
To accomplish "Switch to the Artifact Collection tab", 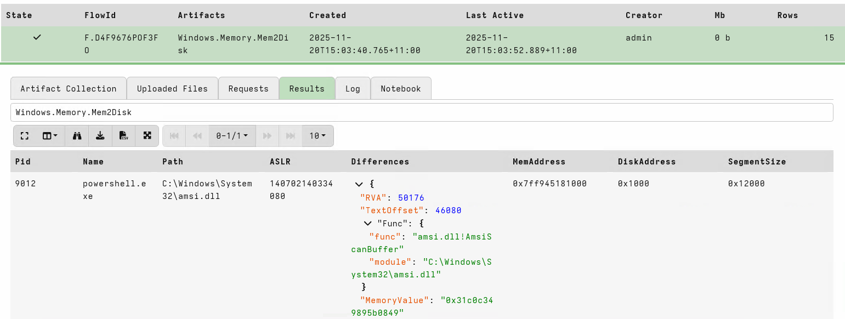I will tap(69, 89).
